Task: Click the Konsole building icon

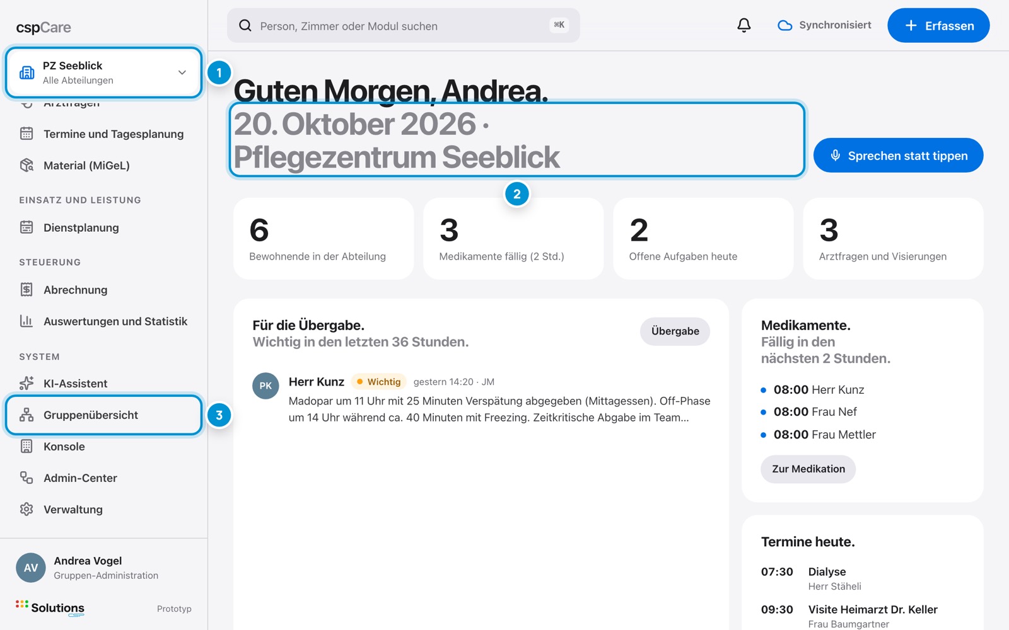Action: coord(26,446)
